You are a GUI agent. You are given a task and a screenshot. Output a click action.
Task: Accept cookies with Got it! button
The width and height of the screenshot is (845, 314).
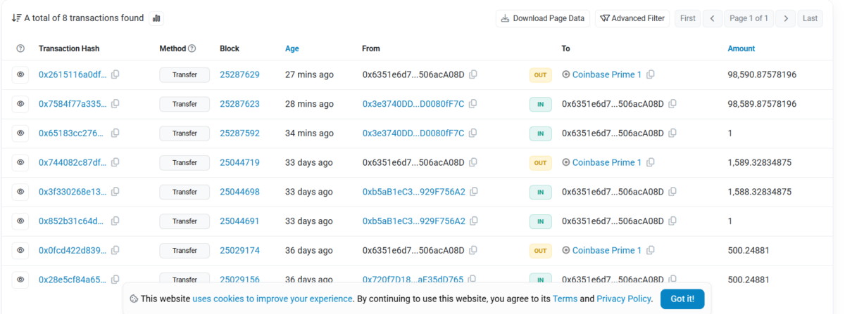[x=682, y=299]
